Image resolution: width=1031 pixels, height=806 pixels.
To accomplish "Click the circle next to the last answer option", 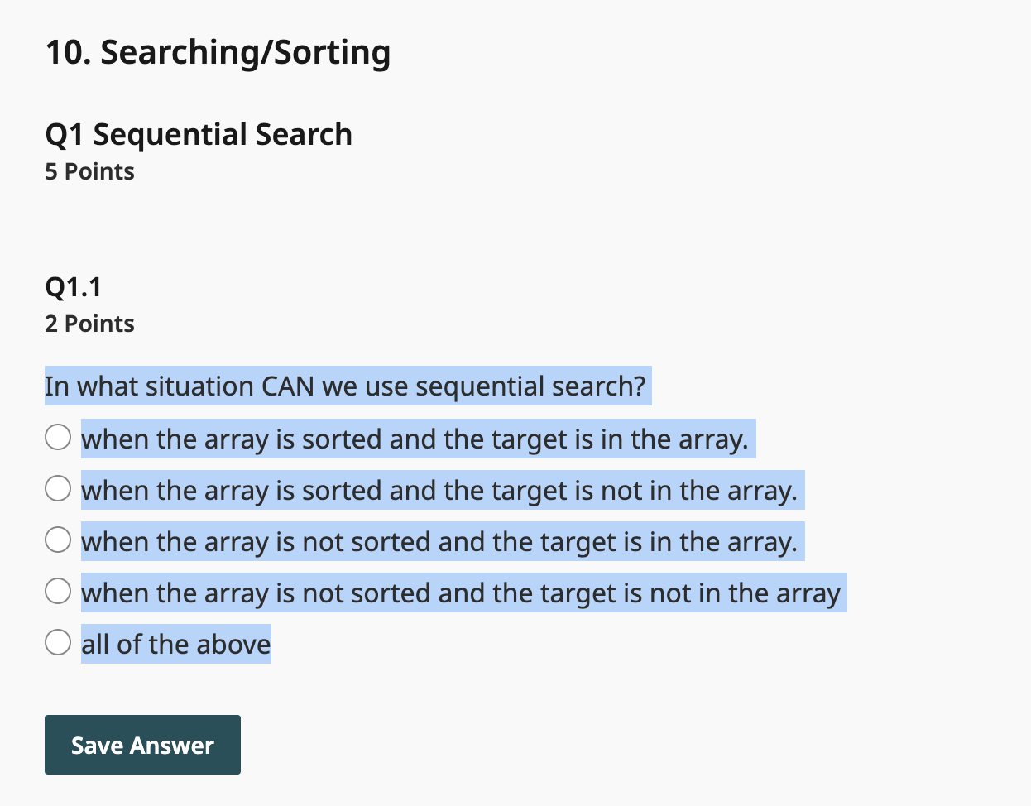I will pos(57,641).
